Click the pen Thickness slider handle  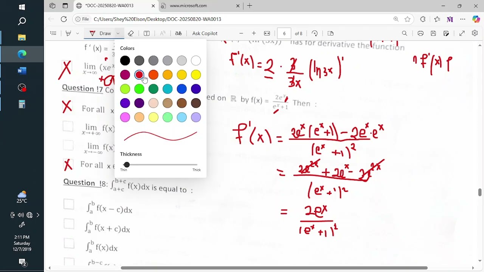click(127, 165)
